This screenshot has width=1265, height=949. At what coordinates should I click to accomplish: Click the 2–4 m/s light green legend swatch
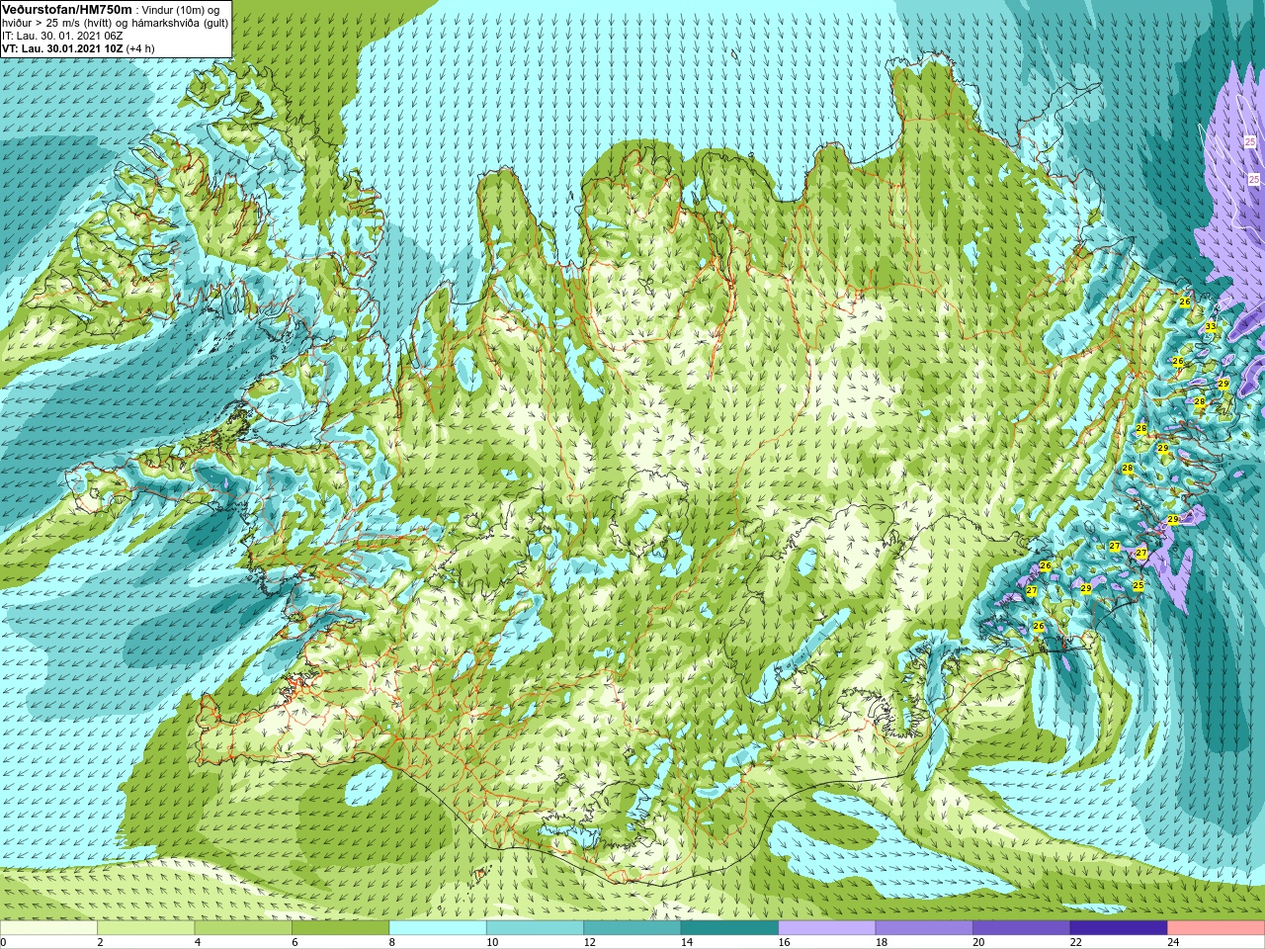point(146,928)
